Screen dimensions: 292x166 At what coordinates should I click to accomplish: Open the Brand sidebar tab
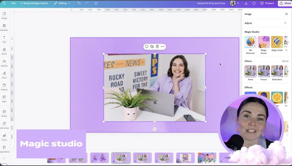(x=4, y=51)
